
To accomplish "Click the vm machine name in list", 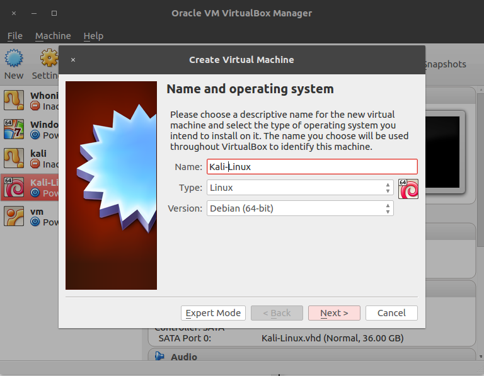I will [37, 212].
